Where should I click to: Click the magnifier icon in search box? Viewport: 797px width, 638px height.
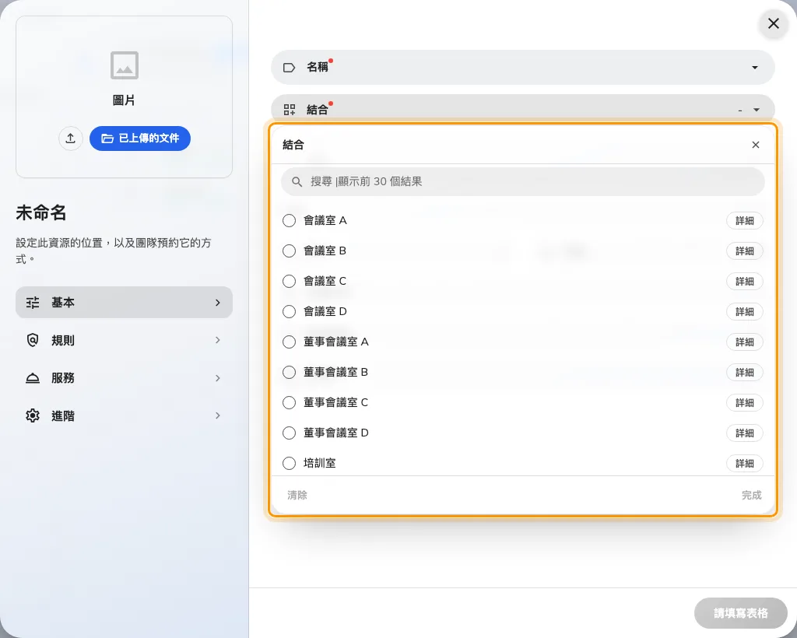coord(297,182)
